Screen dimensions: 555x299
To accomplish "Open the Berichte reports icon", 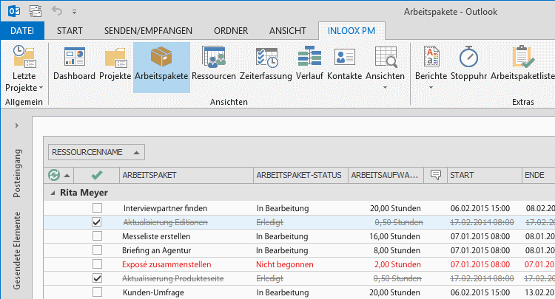I will click(x=431, y=57).
